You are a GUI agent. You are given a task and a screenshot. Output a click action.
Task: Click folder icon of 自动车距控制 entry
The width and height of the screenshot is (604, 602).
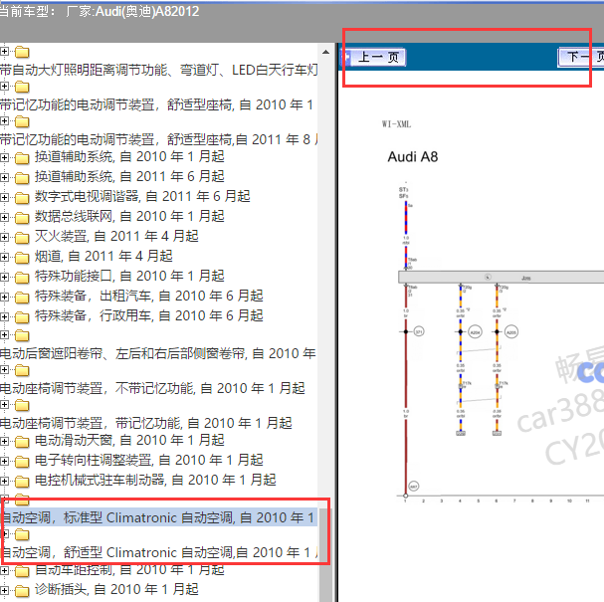22,571
